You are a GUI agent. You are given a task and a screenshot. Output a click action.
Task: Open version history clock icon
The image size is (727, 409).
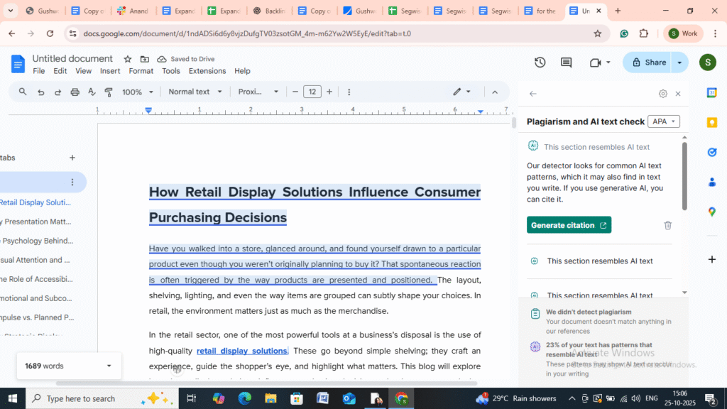coord(540,62)
